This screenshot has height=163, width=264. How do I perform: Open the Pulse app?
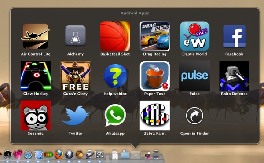click(194, 76)
